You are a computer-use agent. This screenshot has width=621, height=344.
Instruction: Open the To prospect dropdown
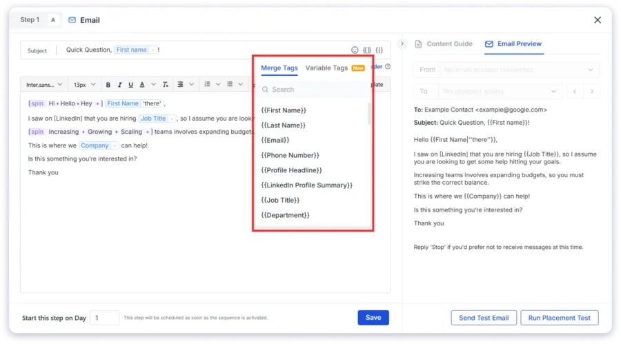500,92
